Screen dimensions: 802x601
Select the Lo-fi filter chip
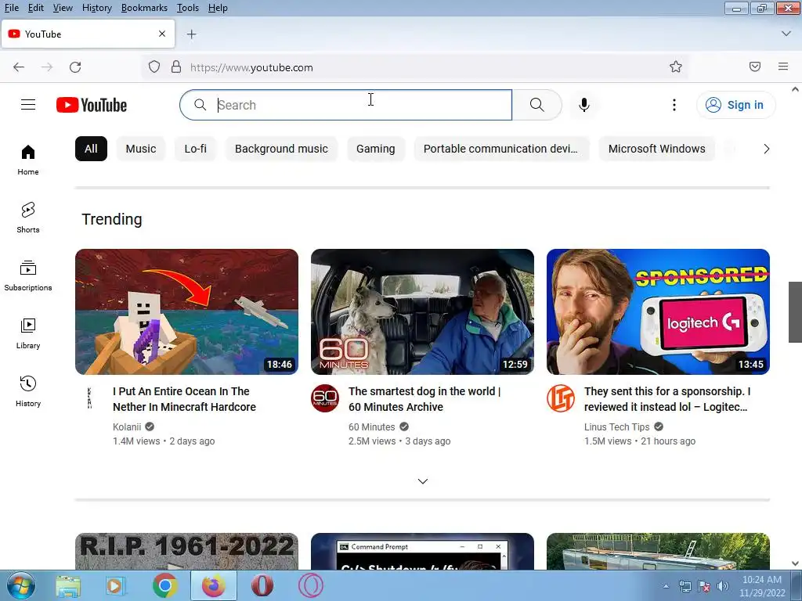pyautogui.click(x=195, y=149)
